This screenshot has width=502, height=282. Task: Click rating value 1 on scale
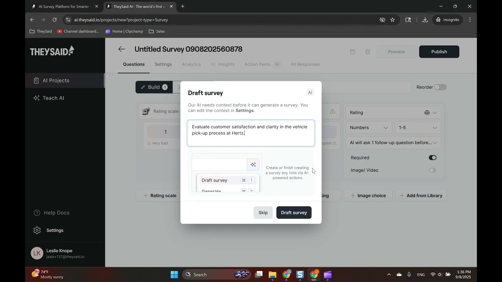click(x=166, y=132)
